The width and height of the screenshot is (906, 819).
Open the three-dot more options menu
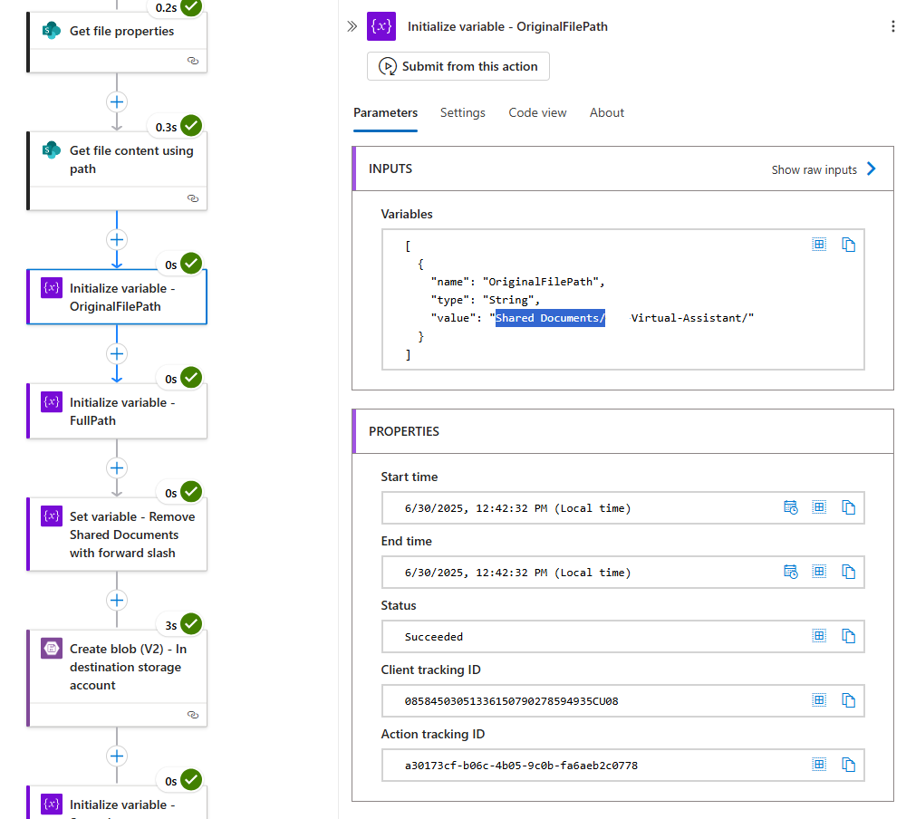point(893,26)
